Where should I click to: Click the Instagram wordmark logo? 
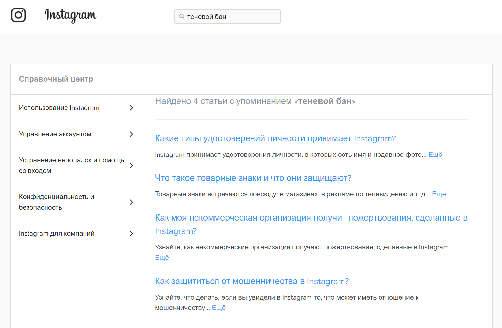70,15
